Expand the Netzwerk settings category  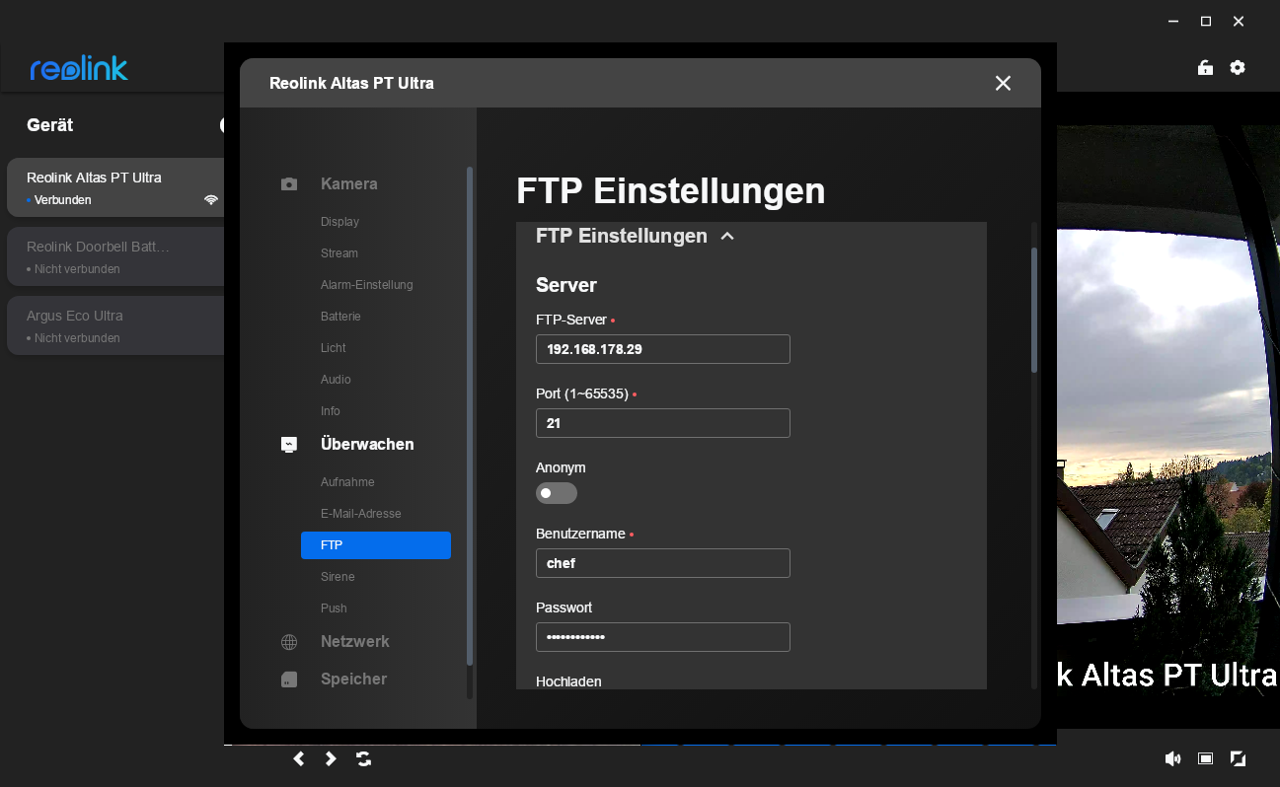point(354,642)
